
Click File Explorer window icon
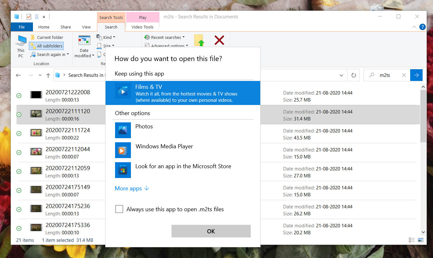tap(17, 17)
